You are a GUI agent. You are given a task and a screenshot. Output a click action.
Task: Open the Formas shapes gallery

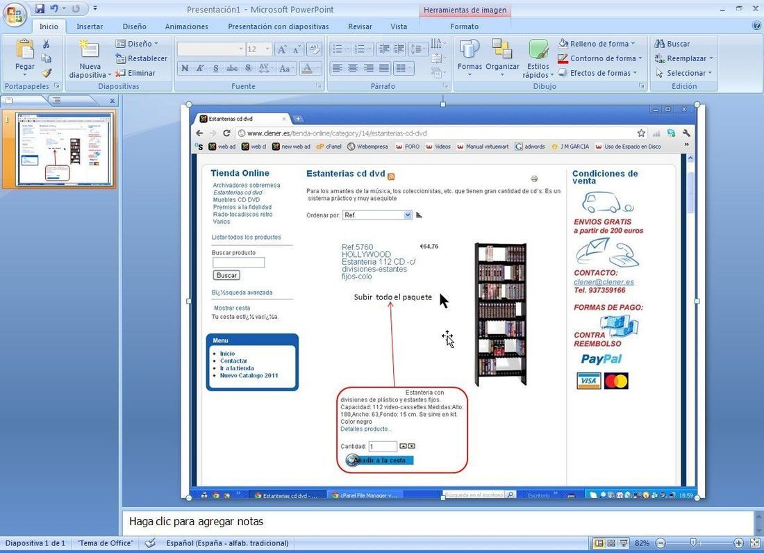pyautogui.click(x=470, y=58)
